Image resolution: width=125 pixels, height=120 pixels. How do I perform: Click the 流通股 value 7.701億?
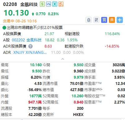click(x=35, y=108)
